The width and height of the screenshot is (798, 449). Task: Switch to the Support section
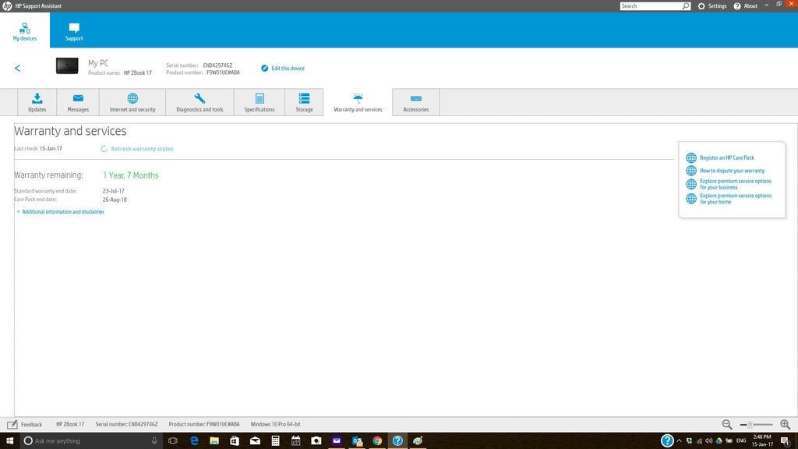[x=74, y=31]
